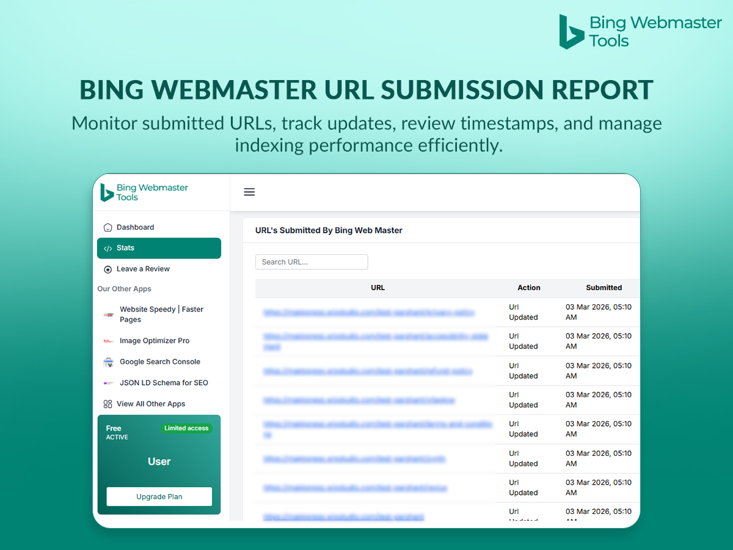
Task: Open JSON LD Schema for SEO link text
Action: [x=164, y=383]
